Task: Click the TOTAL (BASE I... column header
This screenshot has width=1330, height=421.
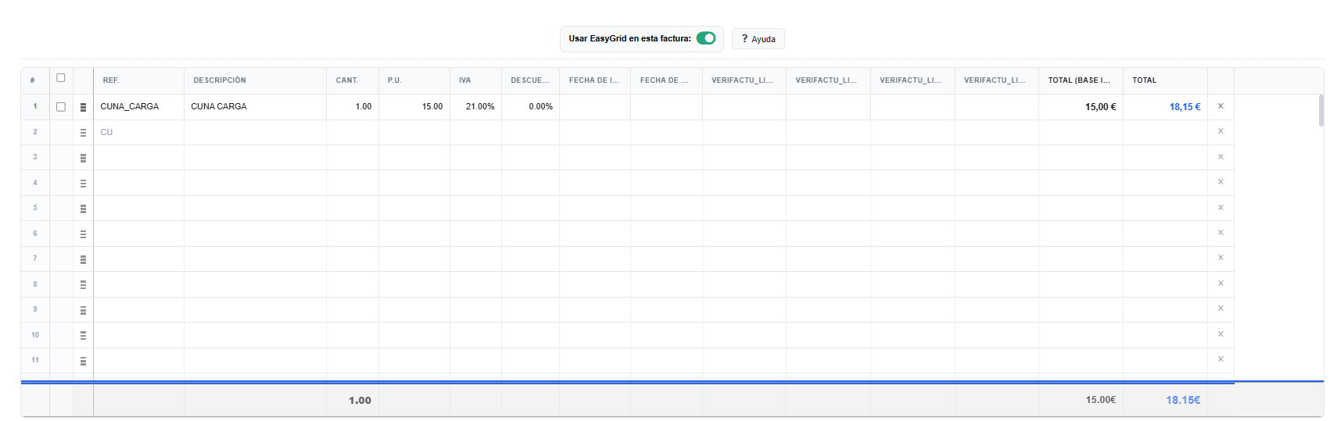Action: 1081,80
